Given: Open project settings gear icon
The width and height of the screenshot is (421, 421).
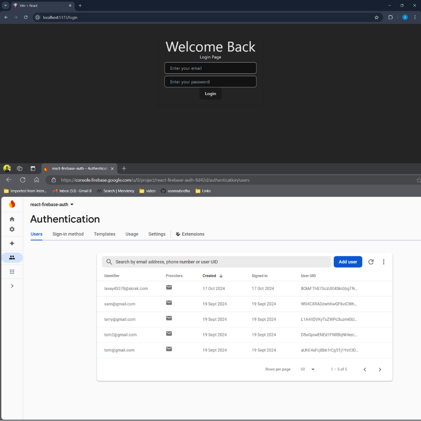Looking at the screenshot, I should point(12,229).
